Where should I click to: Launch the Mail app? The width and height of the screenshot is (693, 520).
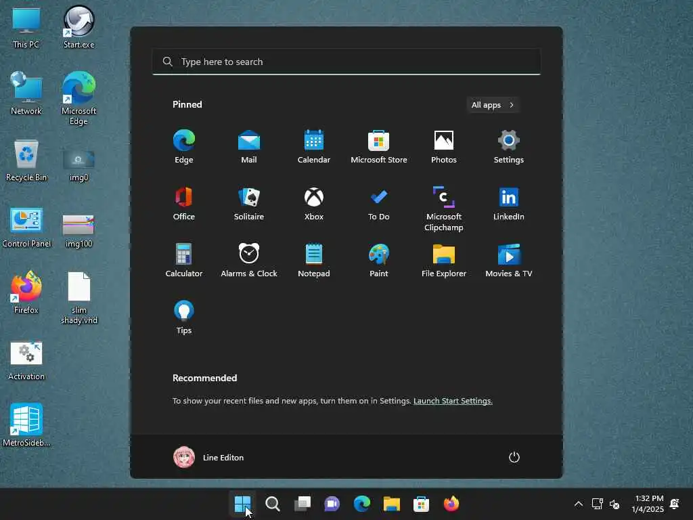pos(249,147)
